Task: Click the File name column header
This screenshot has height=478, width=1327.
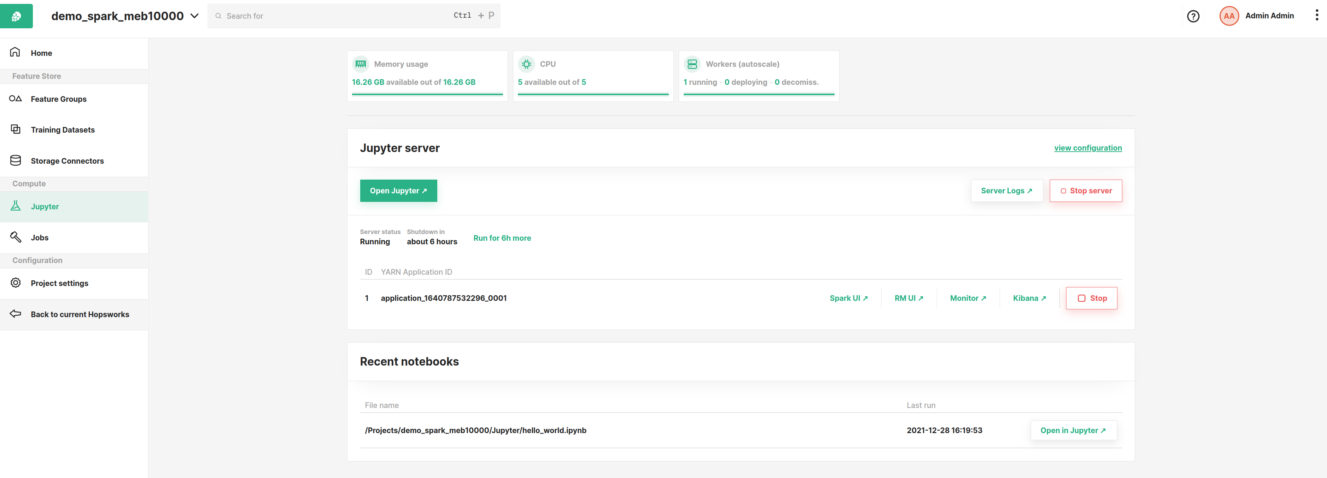Action: (x=382, y=406)
